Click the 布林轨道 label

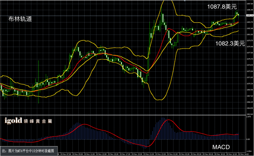click(20, 19)
